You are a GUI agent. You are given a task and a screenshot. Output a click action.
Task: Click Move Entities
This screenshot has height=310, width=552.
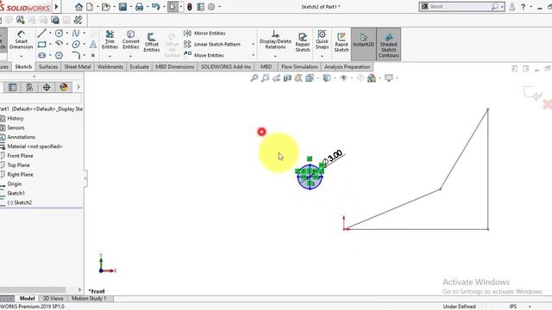pyautogui.click(x=204, y=55)
